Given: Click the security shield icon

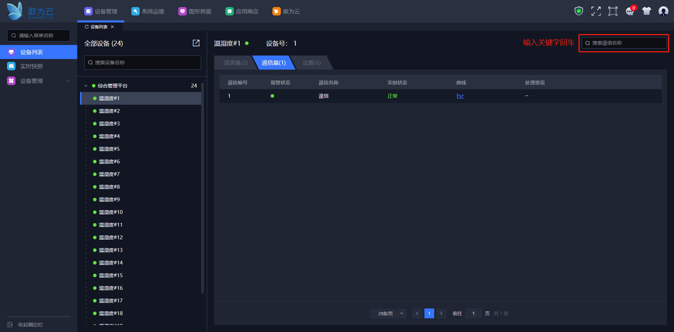Looking at the screenshot, I should tap(579, 11).
